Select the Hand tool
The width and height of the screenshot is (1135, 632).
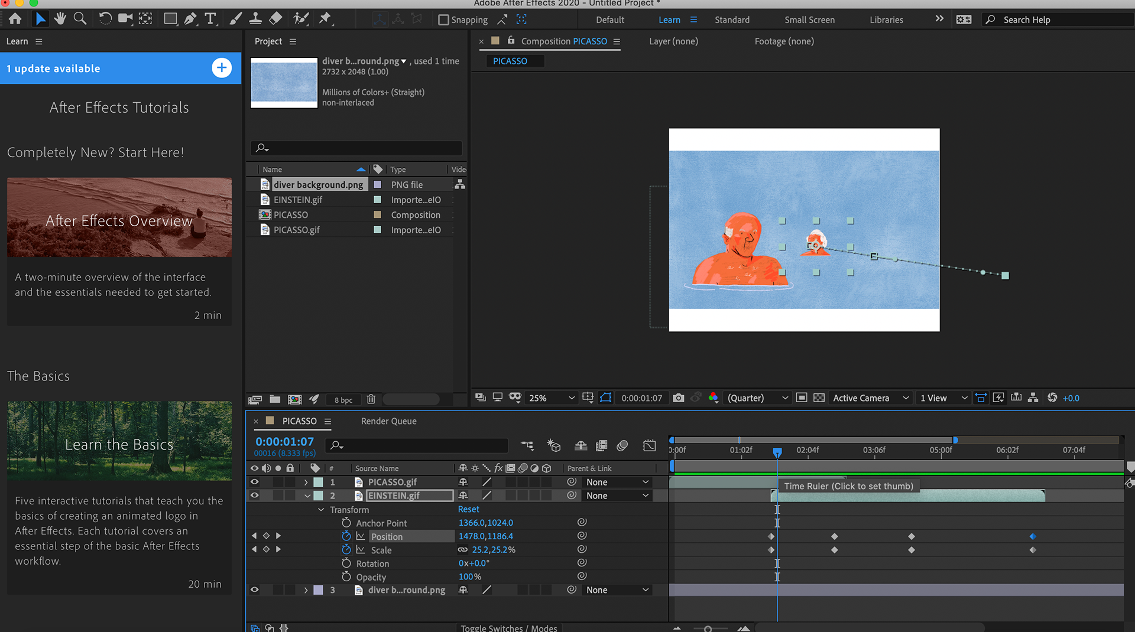coord(60,19)
